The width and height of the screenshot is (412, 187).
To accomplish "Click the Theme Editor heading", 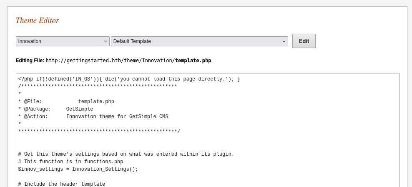I will (x=37, y=20).
